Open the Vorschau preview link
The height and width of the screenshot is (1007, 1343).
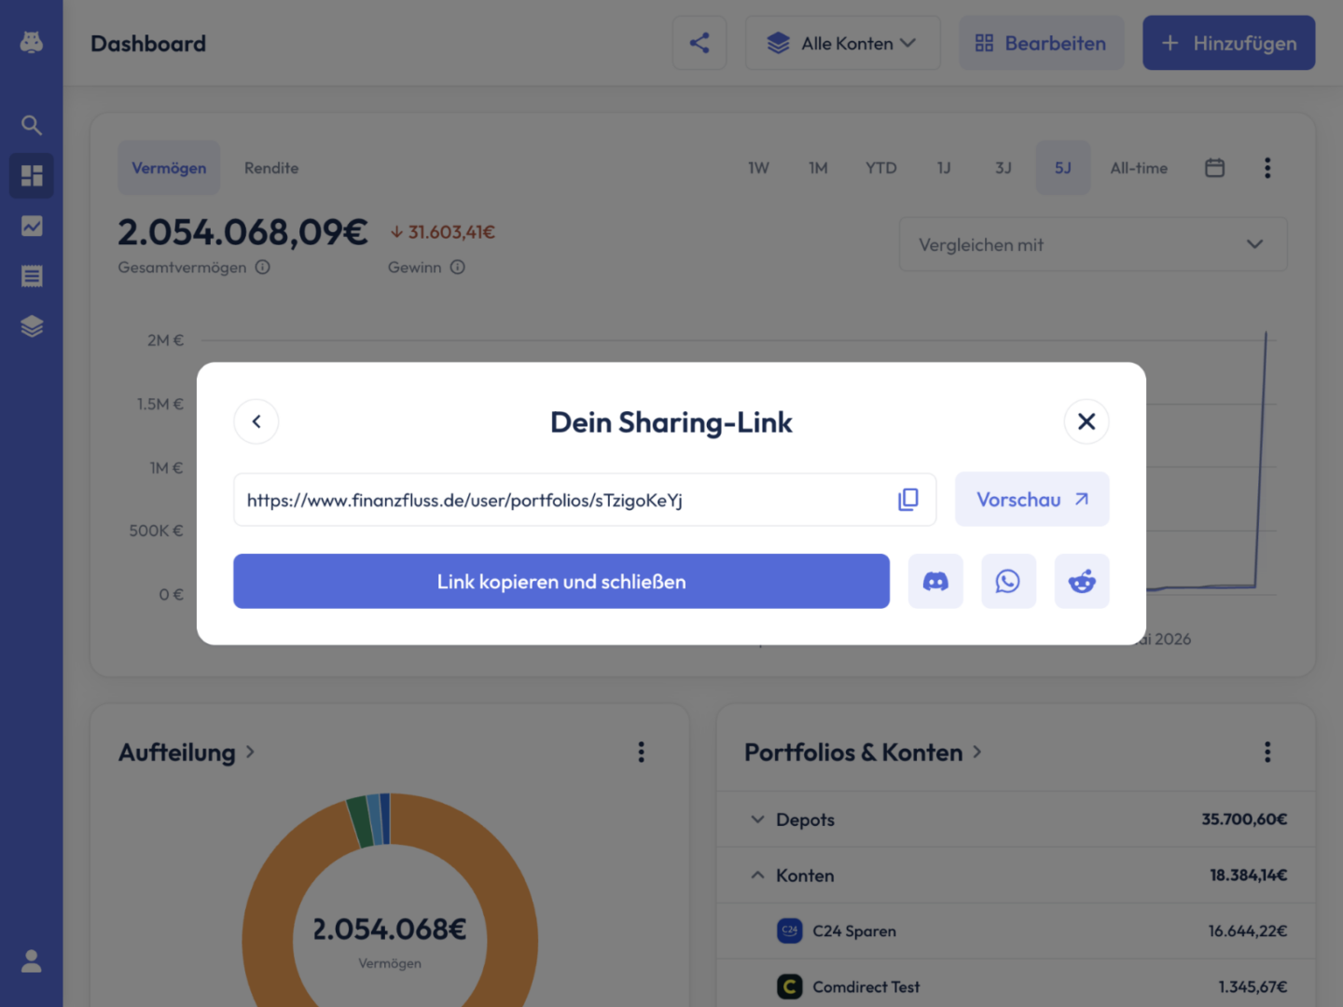pos(1032,499)
